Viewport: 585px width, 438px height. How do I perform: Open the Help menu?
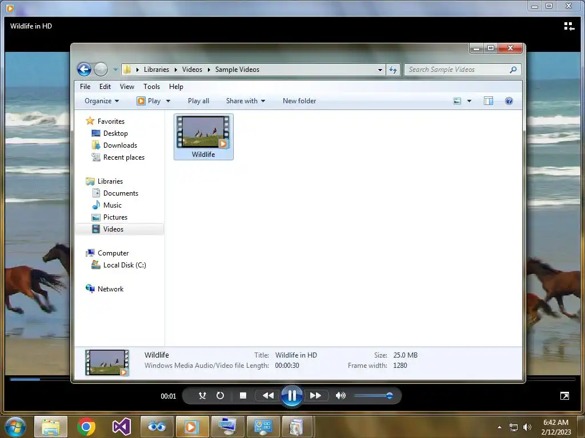[176, 87]
